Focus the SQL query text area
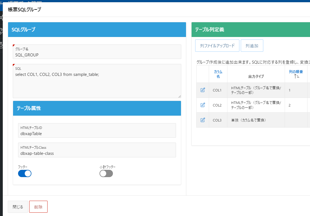310x216 pixels. pos(97,81)
